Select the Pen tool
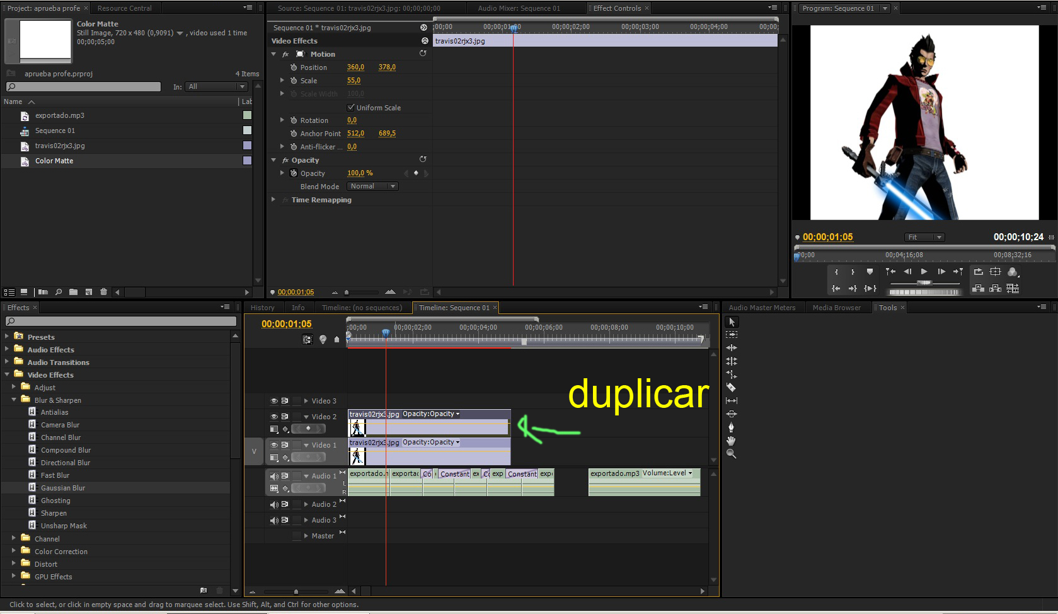Viewport: 1058px width, 614px height. [x=732, y=427]
